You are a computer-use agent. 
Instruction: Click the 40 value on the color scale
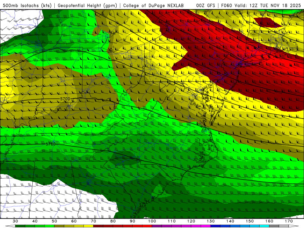click(x=35, y=221)
